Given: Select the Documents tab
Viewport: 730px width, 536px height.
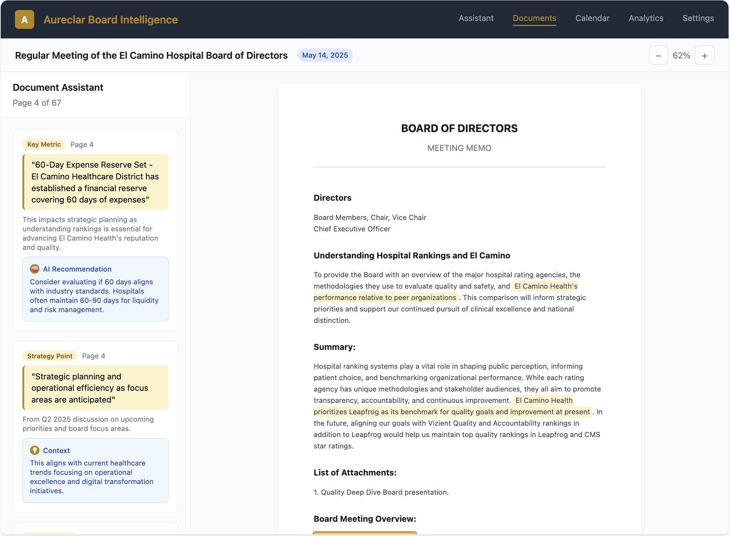Looking at the screenshot, I should 534,18.
